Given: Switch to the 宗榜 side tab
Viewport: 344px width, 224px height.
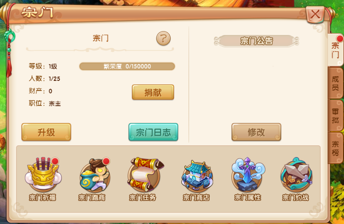Looking at the screenshot, I should 335,148.
